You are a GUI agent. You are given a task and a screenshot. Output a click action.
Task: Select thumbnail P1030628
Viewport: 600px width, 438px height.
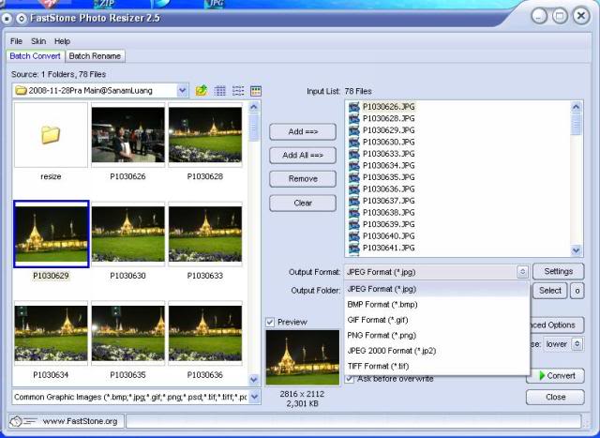205,135
